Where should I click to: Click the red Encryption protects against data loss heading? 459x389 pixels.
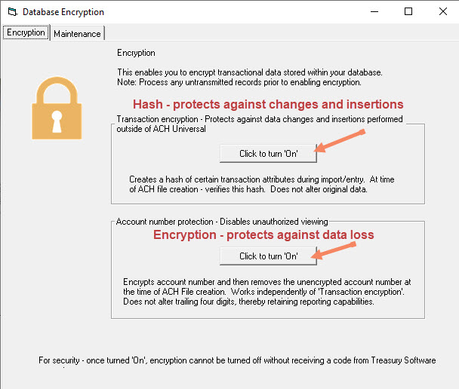click(x=263, y=234)
